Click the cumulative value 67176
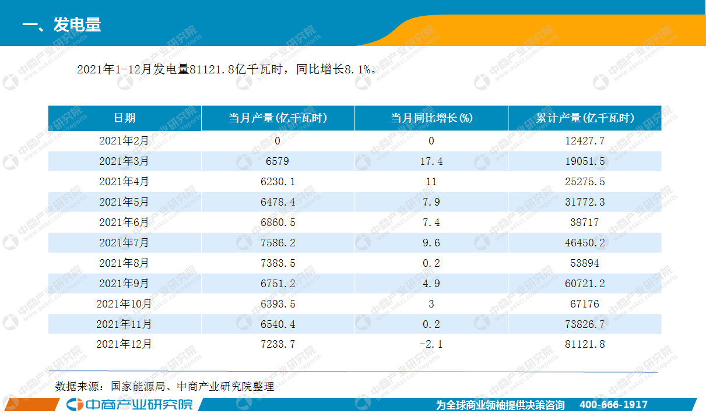Image resolution: width=706 pixels, height=417 pixels. 585,304
